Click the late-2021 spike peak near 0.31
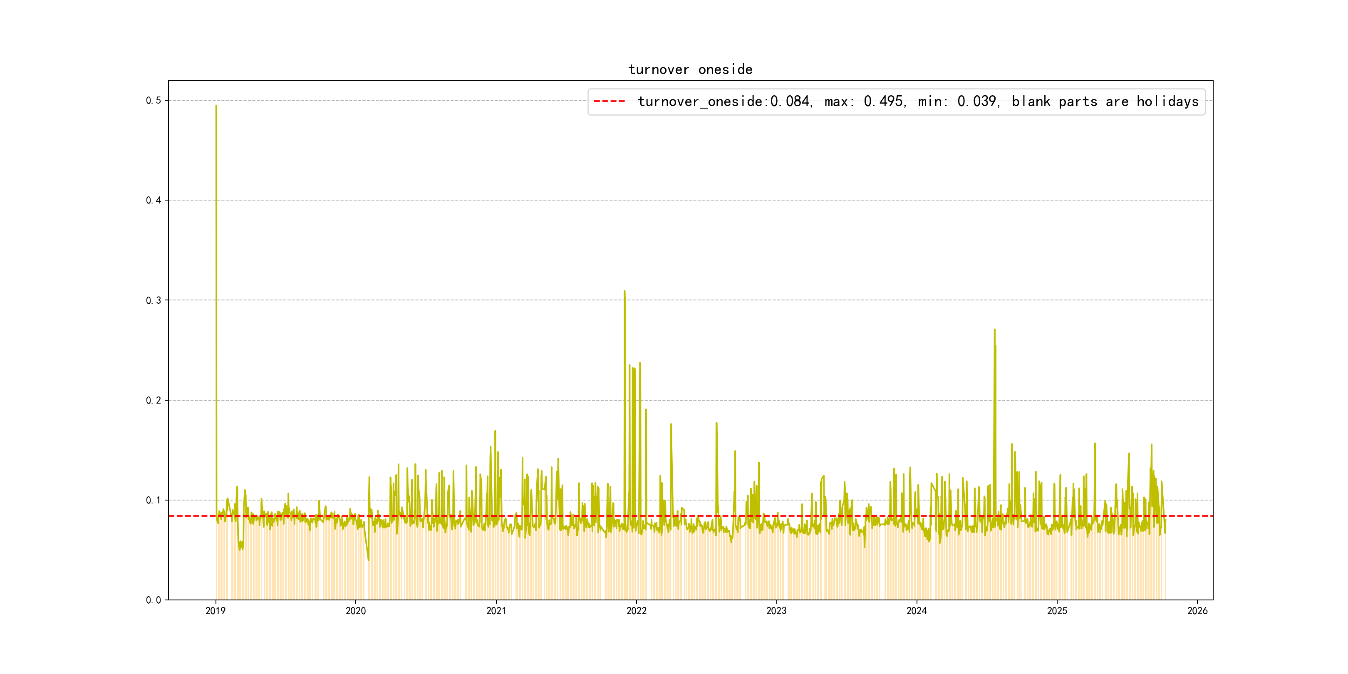This screenshot has width=1348, height=674. pos(624,292)
